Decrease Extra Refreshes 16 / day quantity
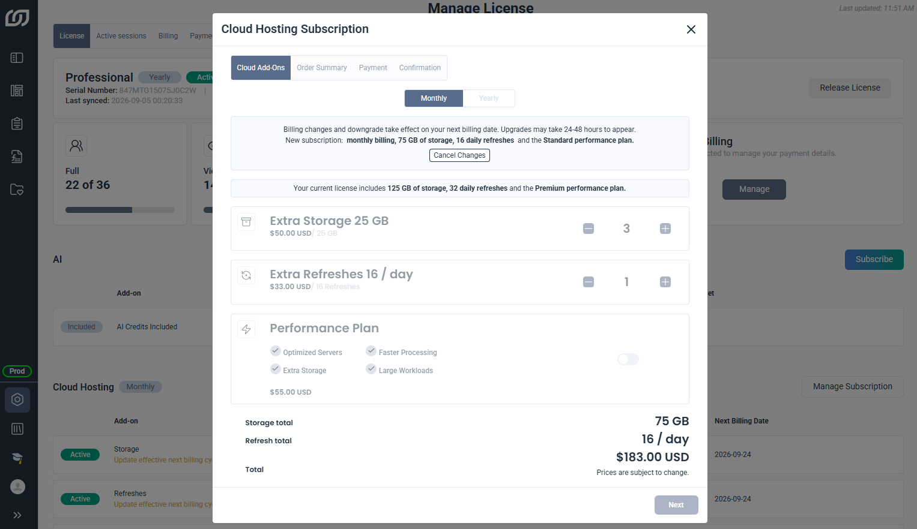This screenshot has height=529, width=917. [589, 282]
